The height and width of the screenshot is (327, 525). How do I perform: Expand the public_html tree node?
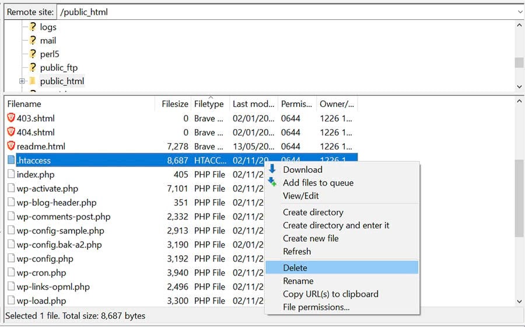tap(22, 81)
